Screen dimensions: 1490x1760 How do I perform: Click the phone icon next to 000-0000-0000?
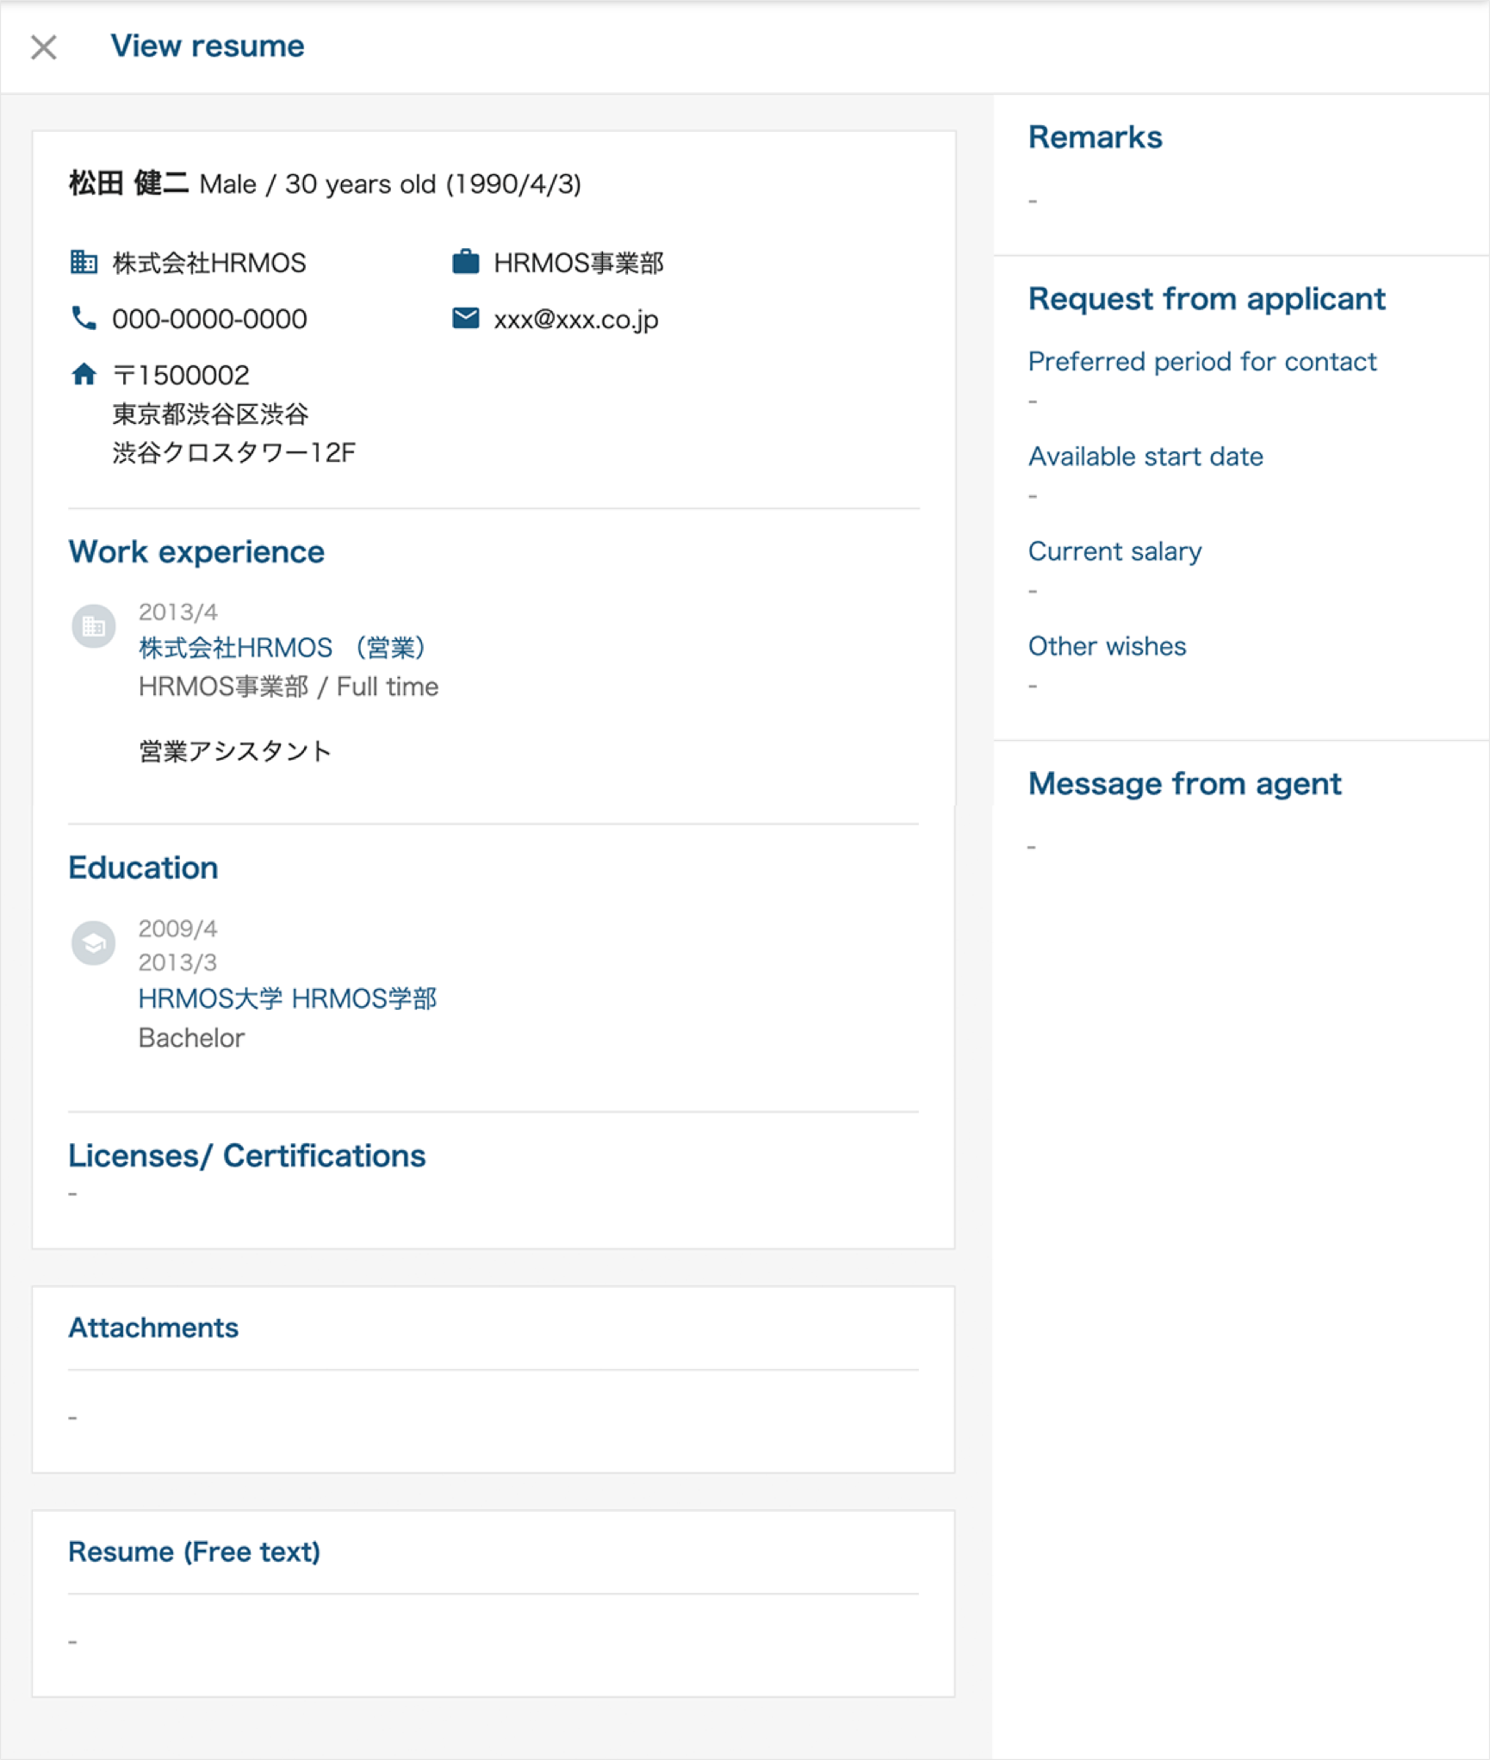[84, 319]
